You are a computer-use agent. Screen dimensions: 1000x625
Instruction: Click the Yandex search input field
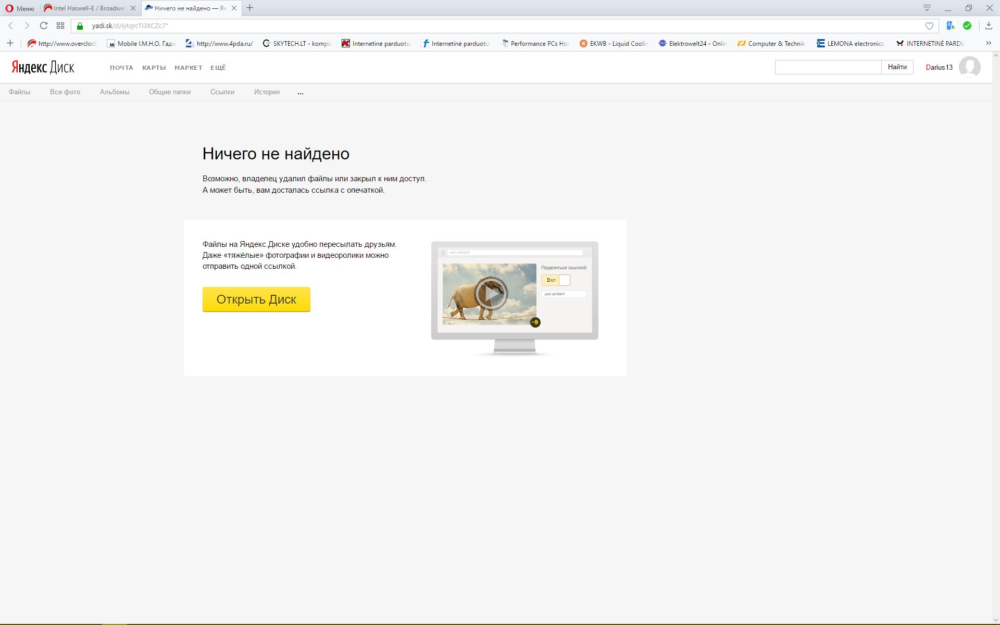click(x=828, y=67)
